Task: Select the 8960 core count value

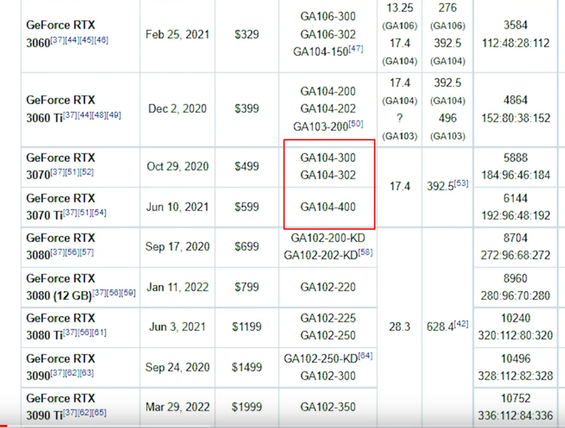Action: click(x=516, y=279)
